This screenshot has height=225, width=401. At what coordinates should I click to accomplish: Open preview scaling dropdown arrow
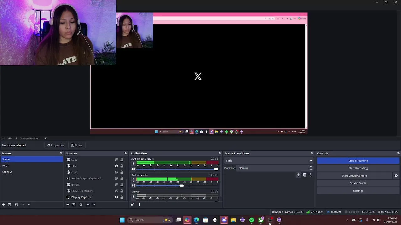pos(45,138)
